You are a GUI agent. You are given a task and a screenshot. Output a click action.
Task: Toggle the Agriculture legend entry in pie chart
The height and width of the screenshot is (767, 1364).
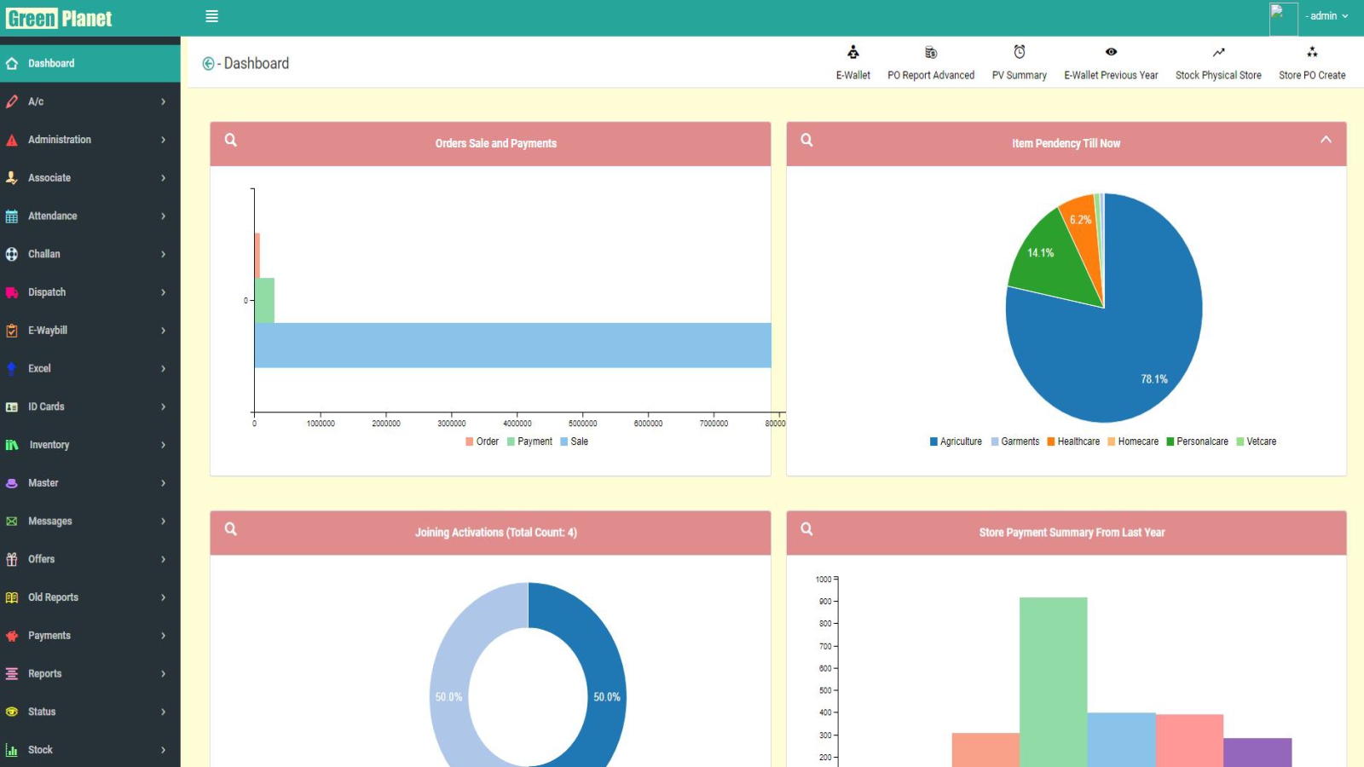[956, 441]
